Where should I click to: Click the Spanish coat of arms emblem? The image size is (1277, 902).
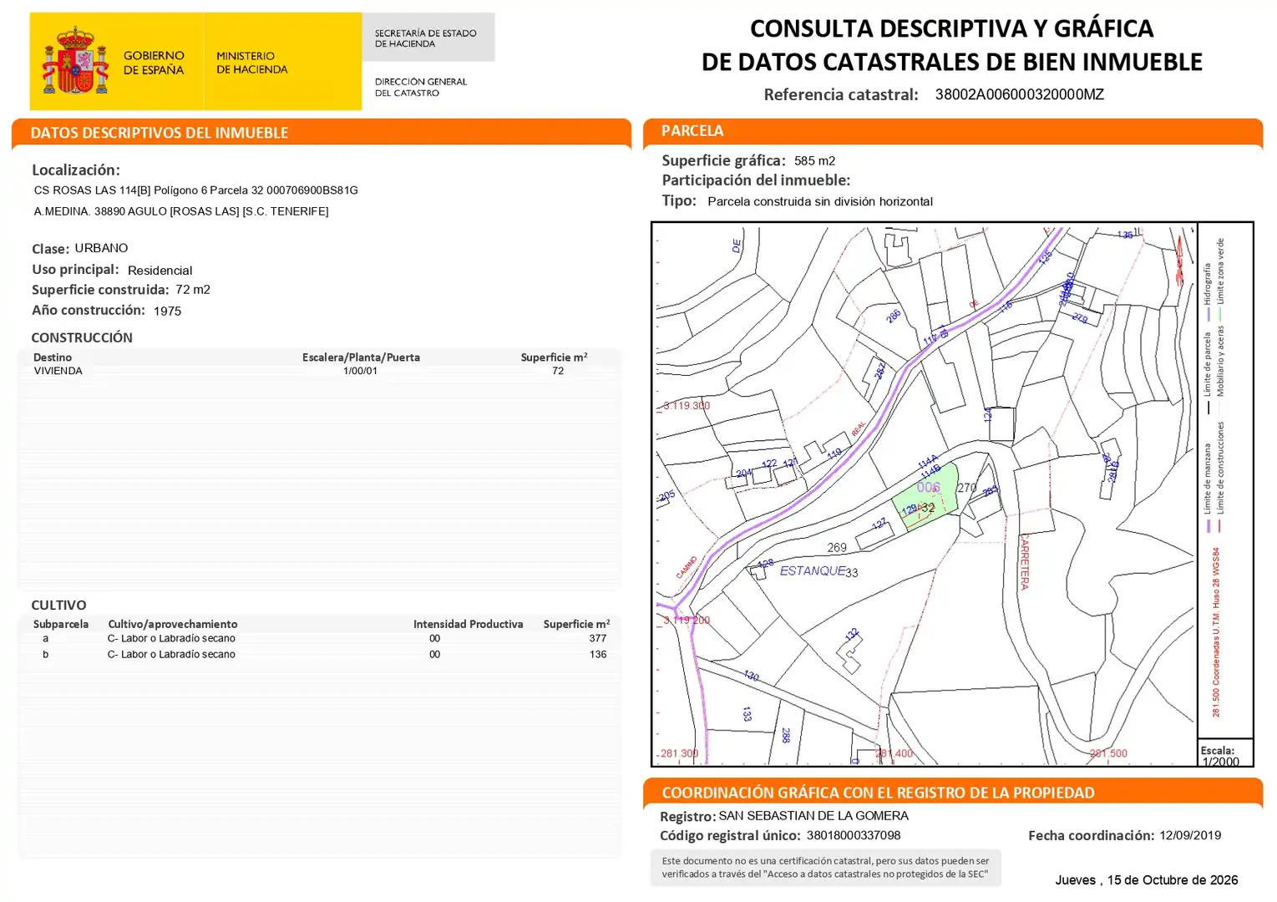(x=76, y=60)
